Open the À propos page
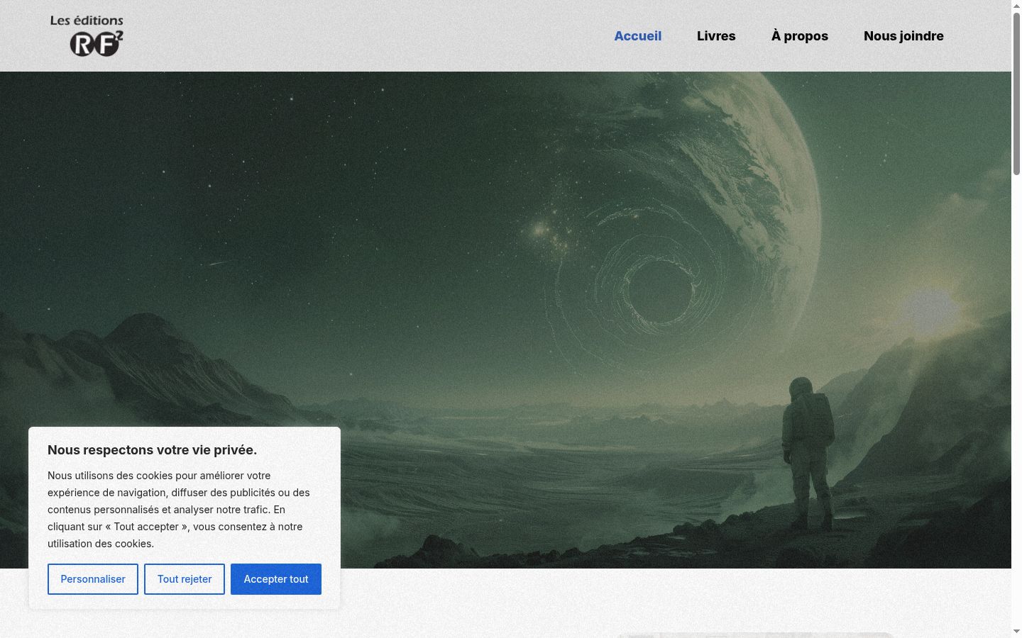This screenshot has width=1022, height=638. tap(800, 36)
